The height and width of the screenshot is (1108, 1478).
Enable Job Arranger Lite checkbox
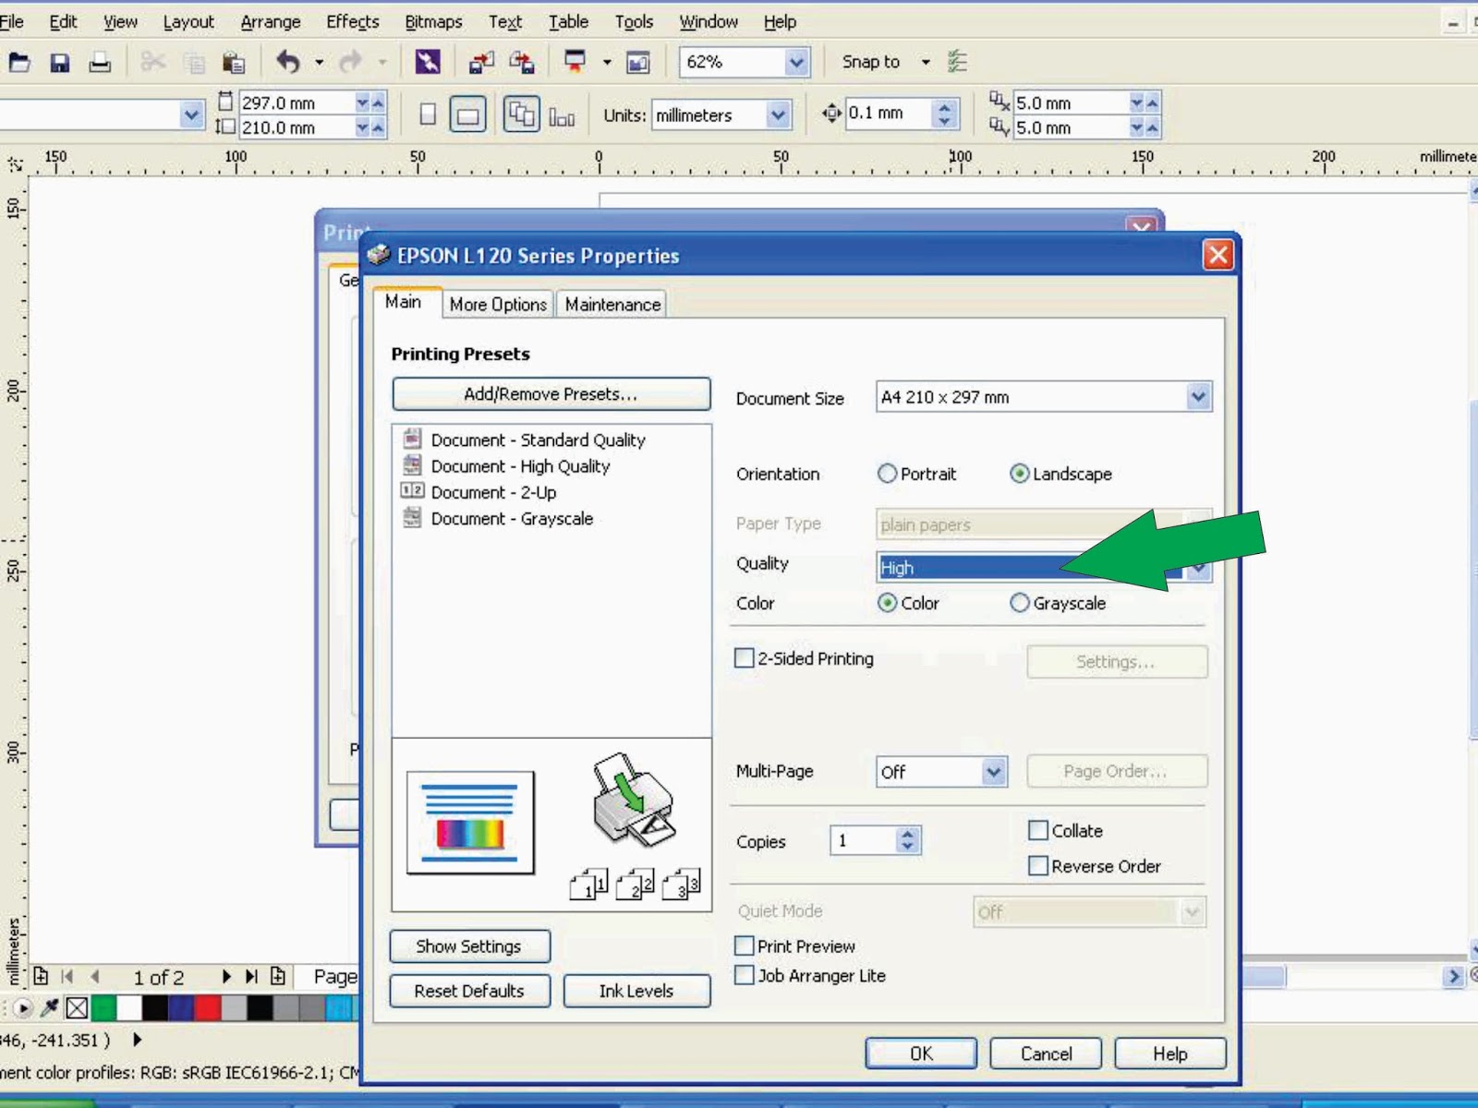pos(744,975)
